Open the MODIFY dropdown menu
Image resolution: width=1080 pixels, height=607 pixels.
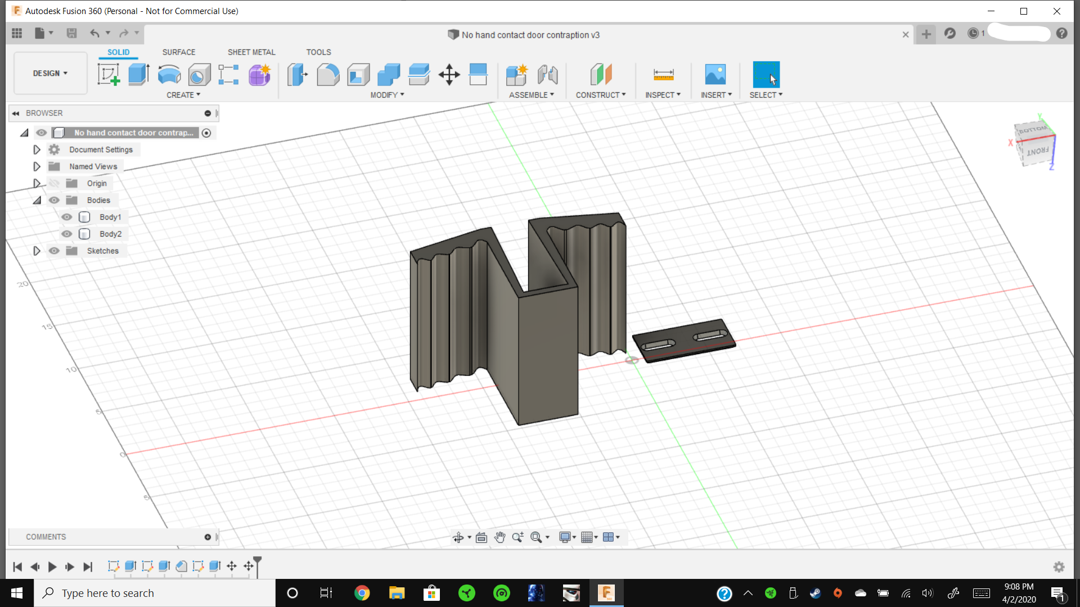[x=387, y=95]
